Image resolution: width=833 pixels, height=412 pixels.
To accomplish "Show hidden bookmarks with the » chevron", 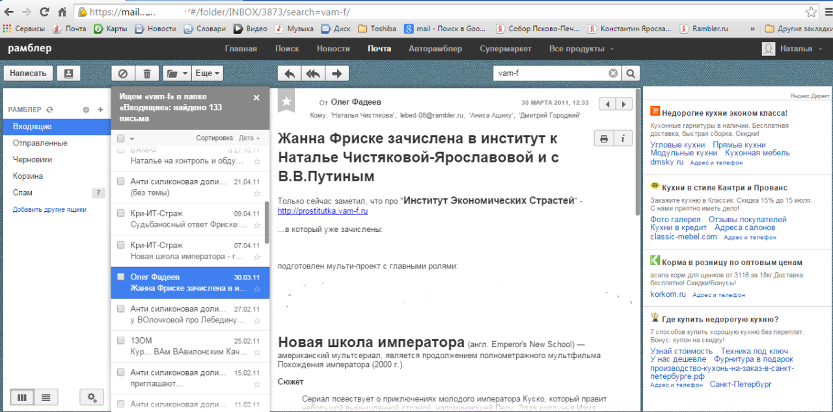I will [753, 29].
